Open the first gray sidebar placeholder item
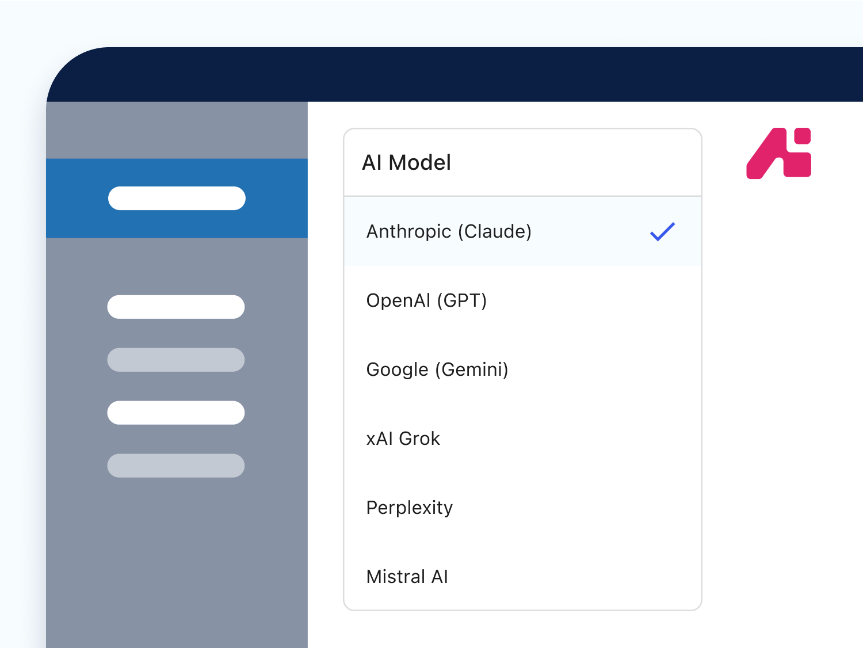 coord(176,360)
